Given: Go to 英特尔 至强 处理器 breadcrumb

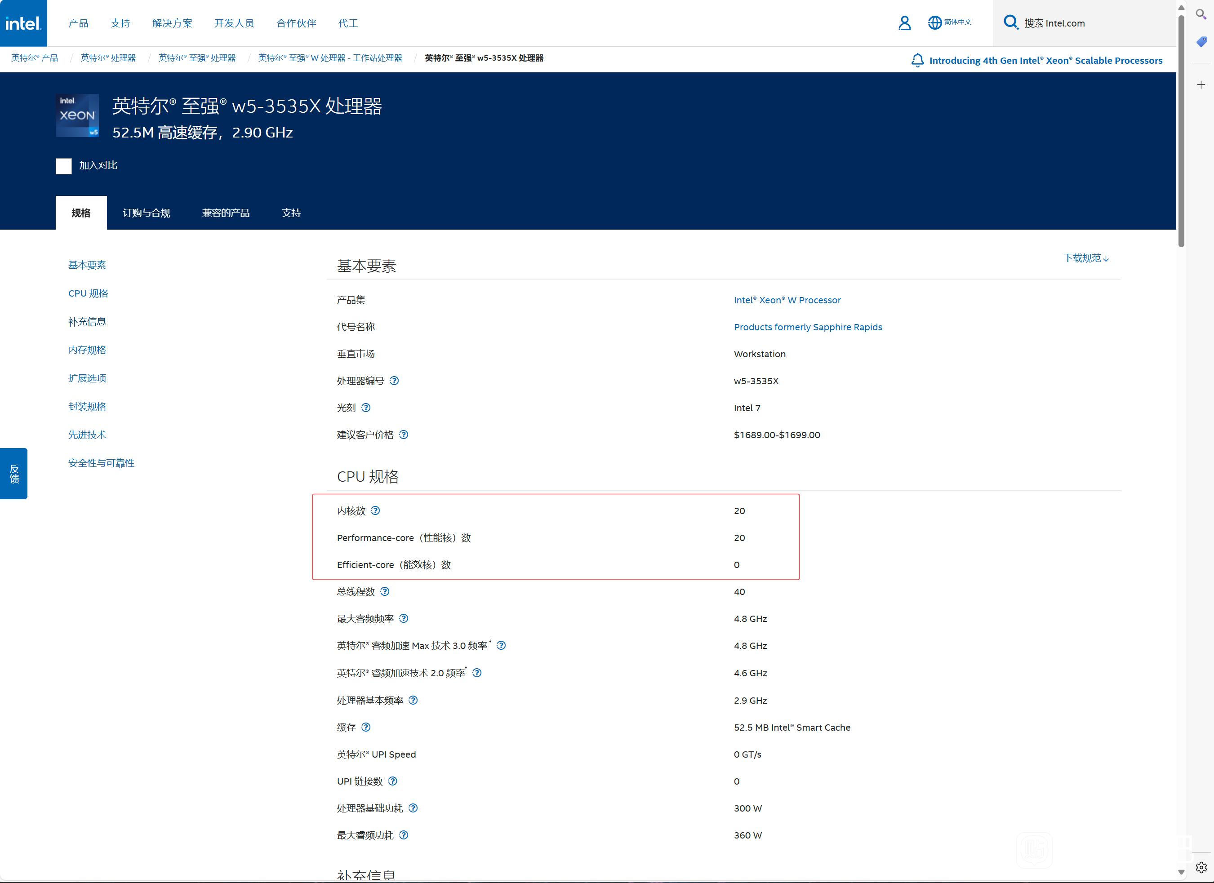Looking at the screenshot, I should click(x=197, y=58).
